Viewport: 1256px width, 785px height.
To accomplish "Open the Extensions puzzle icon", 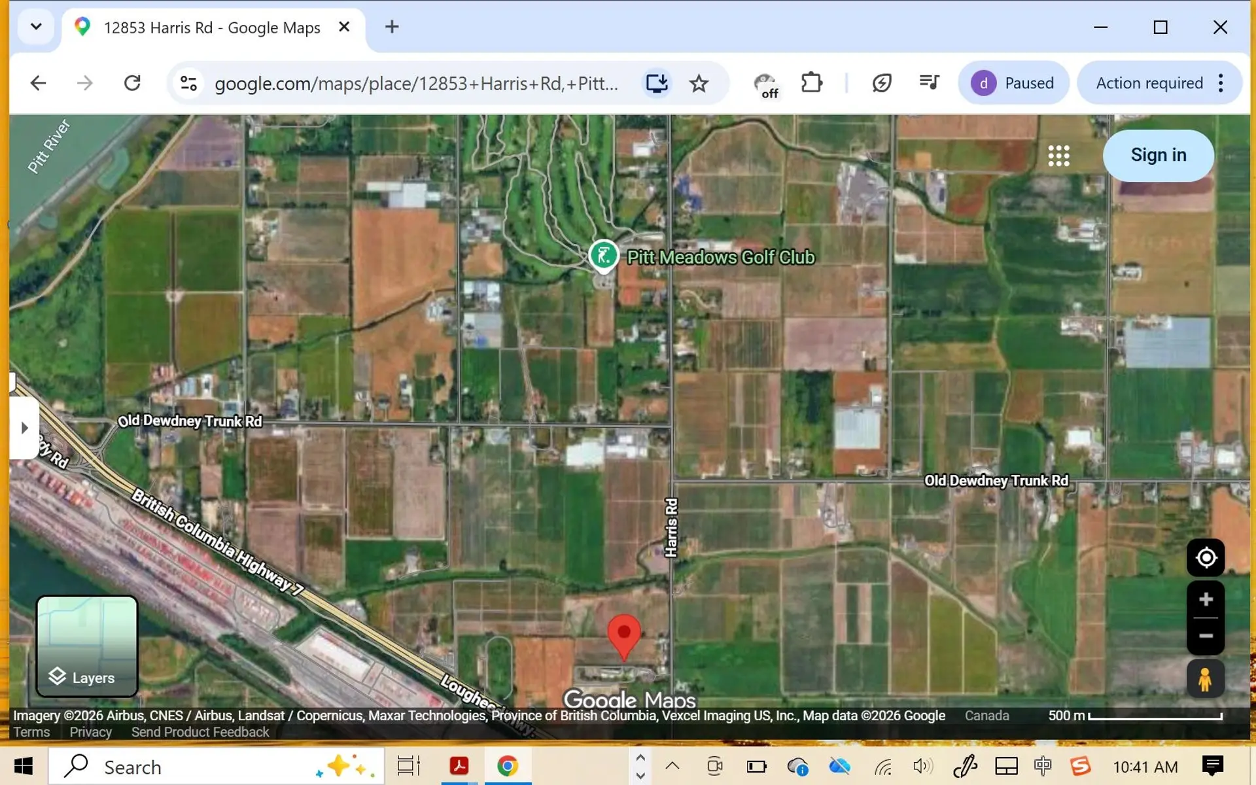I will [x=811, y=84].
